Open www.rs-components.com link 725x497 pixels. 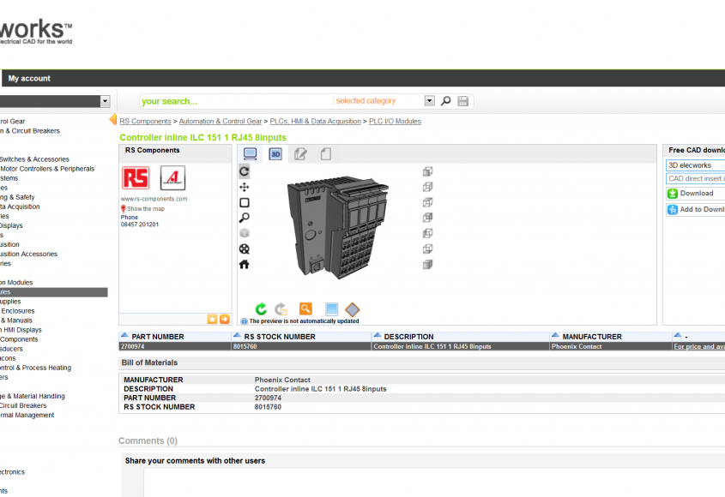tap(154, 199)
